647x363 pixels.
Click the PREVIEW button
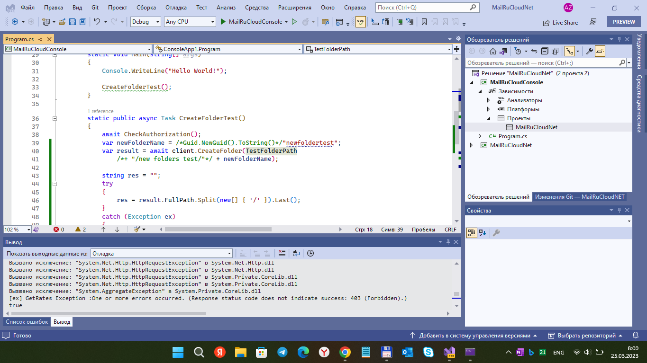624,22
